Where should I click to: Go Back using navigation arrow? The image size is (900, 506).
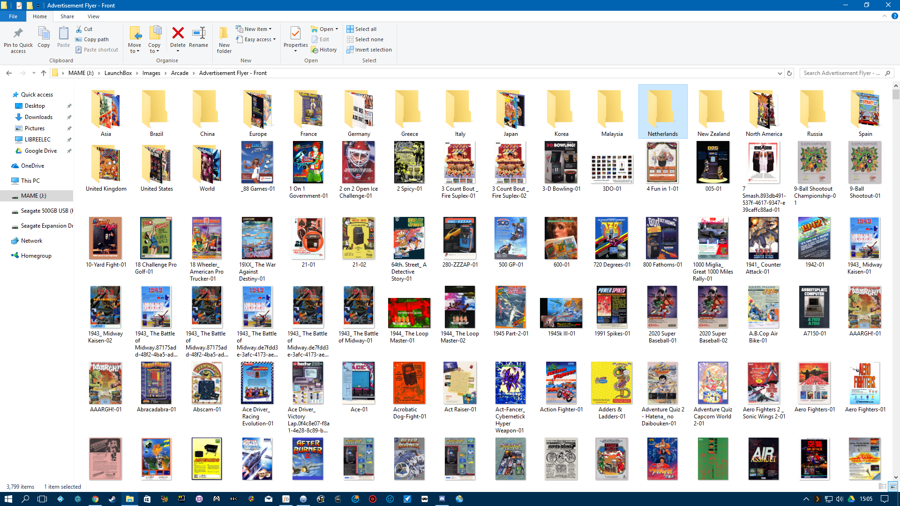9,73
